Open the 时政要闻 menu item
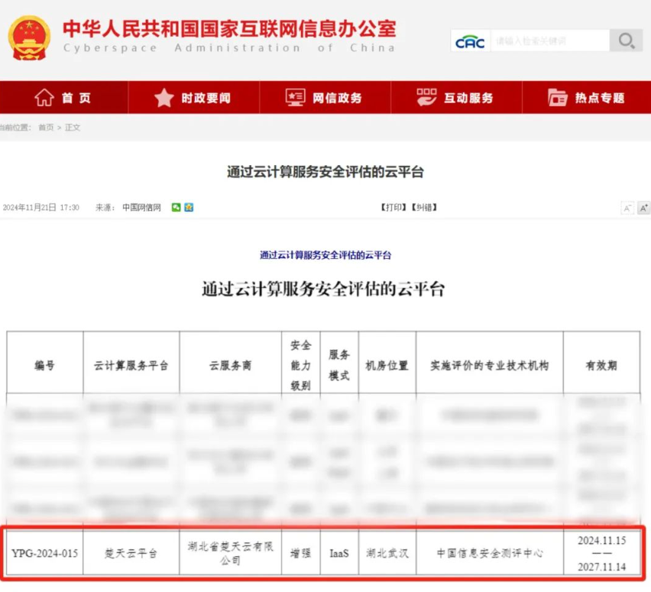The width and height of the screenshot is (651, 592). pos(206,98)
